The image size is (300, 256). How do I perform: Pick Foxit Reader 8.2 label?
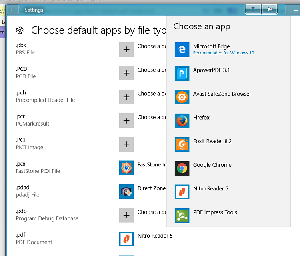tap(212, 141)
